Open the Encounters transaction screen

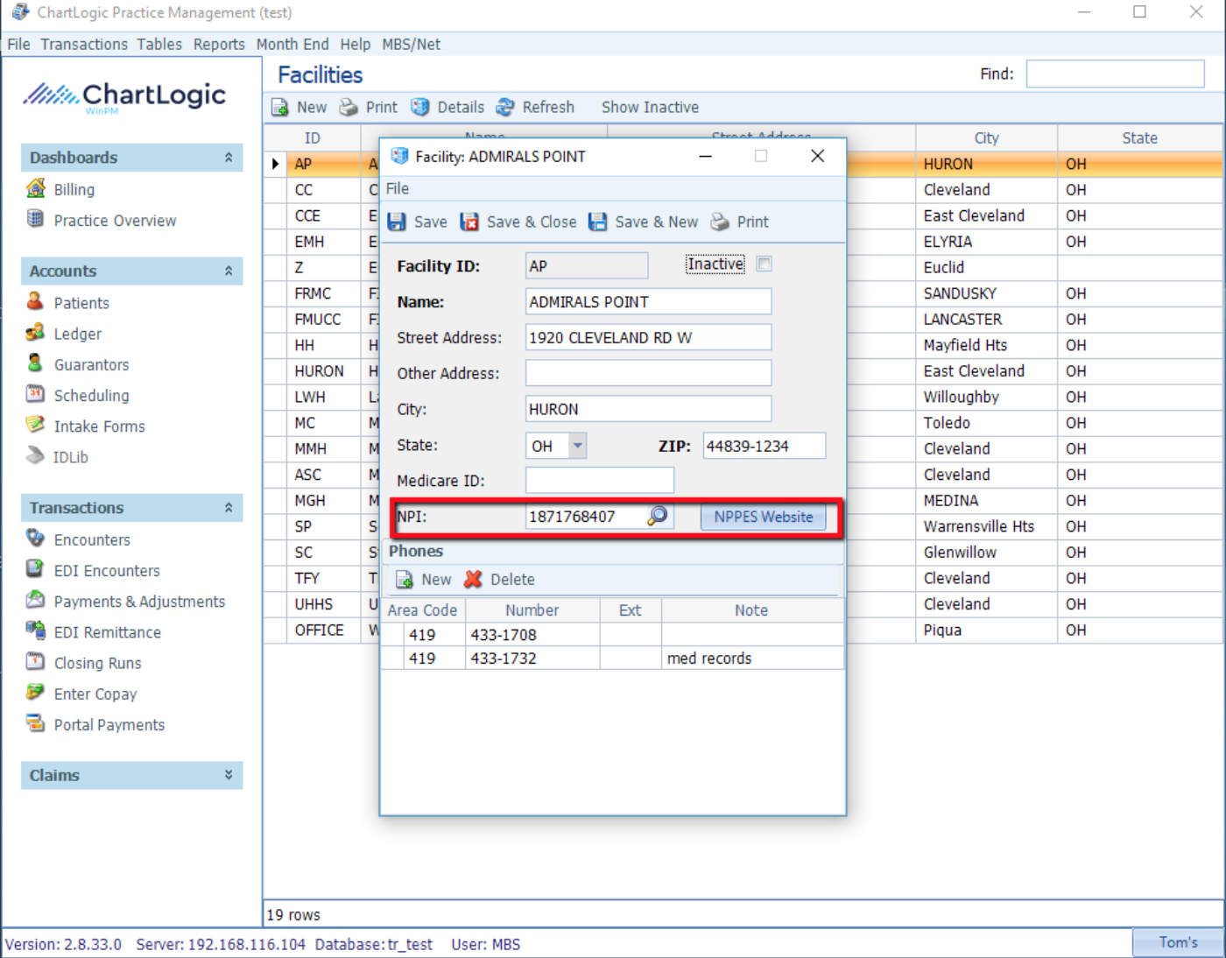(x=91, y=540)
